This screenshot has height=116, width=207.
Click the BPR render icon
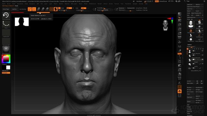point(180,14)
